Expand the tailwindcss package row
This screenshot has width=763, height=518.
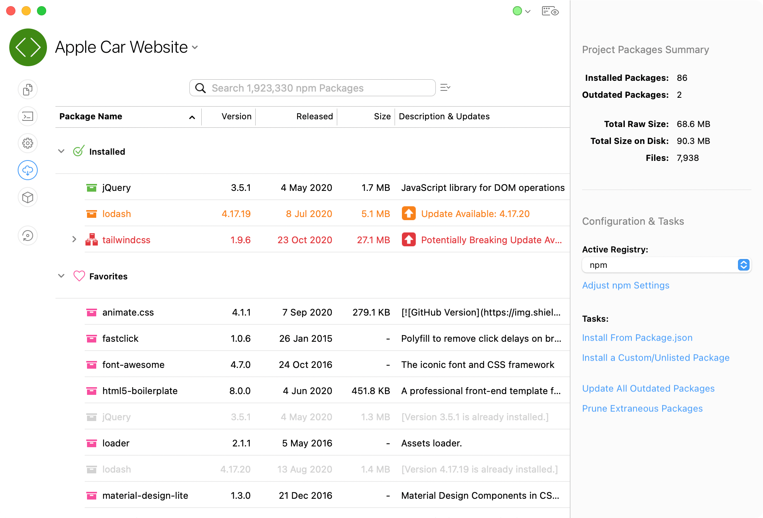point(74,239)
